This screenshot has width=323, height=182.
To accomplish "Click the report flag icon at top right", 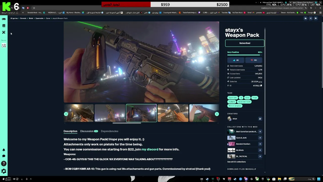I will 315,18.
